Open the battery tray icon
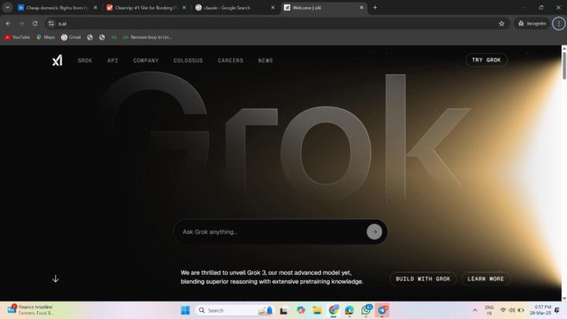 [x=521, y=310]
